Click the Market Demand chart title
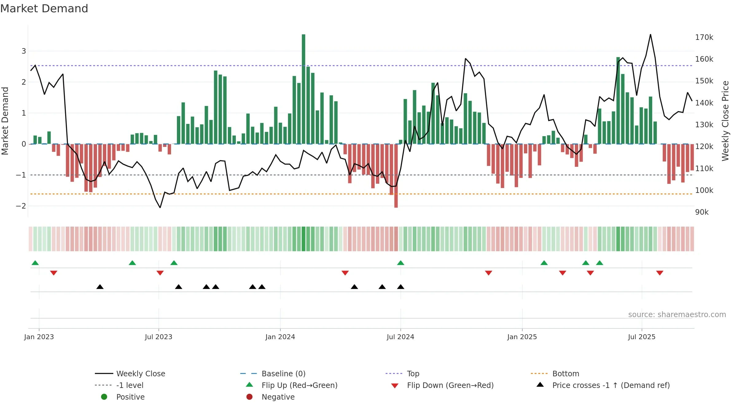This screenshot has width=737, height=414. (x=44, y=9)
